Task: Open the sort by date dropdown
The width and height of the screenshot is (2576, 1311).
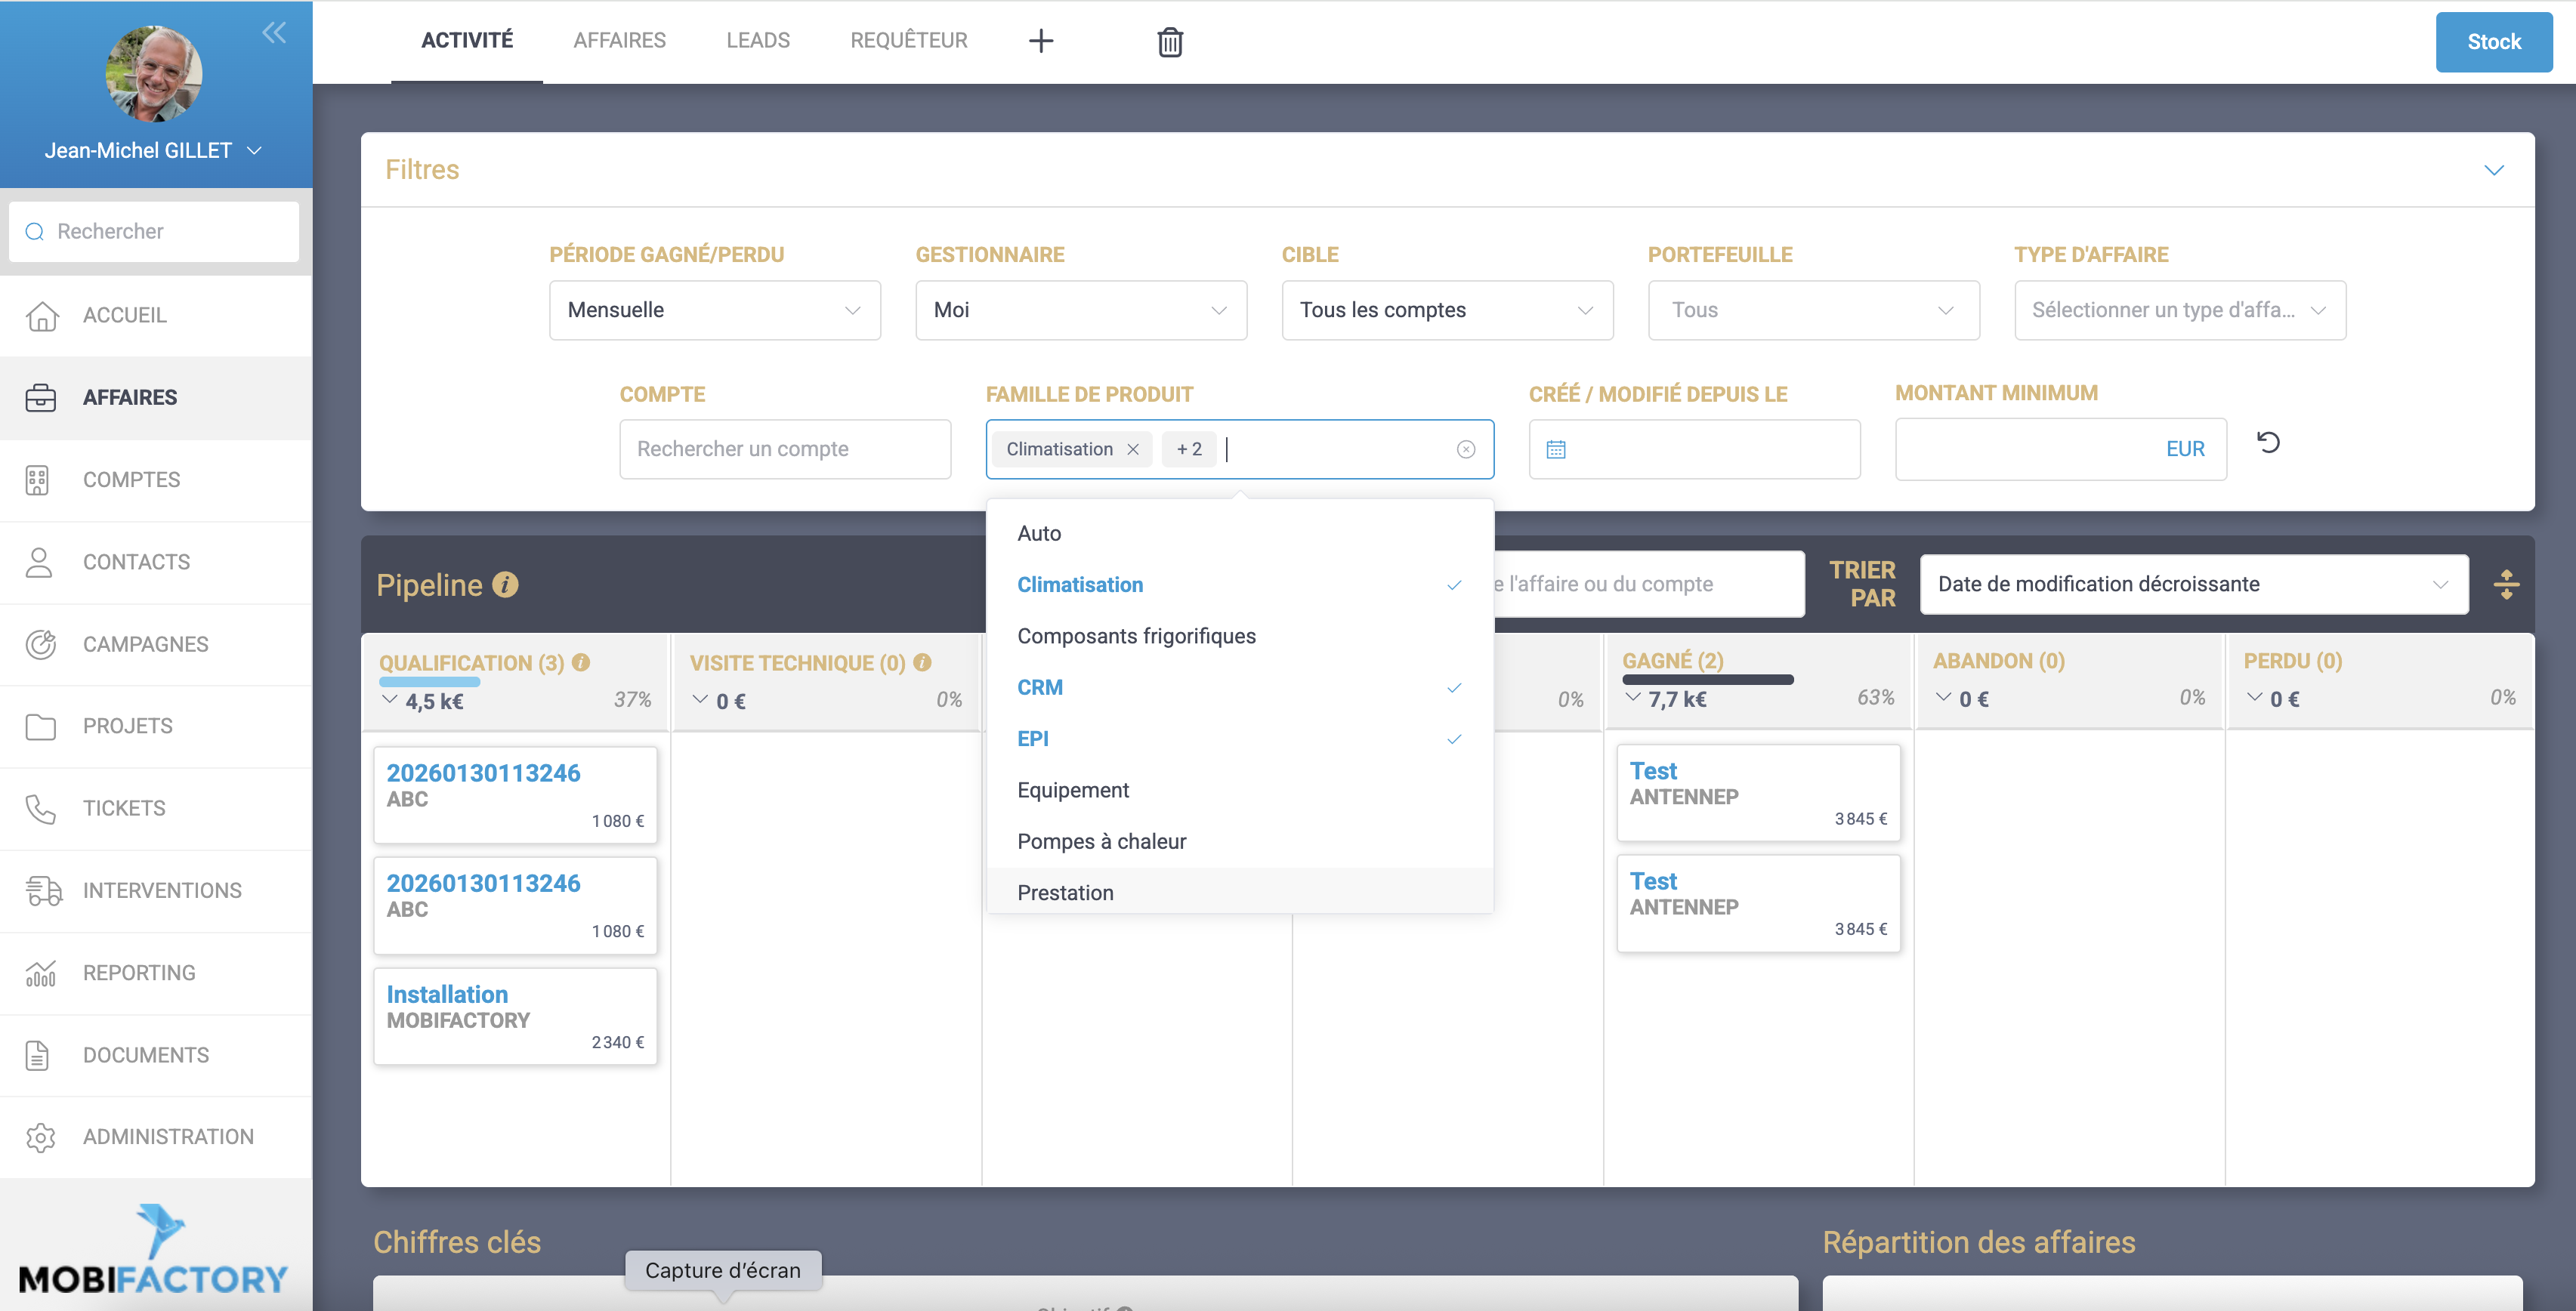Action: tap(2193, 584)
